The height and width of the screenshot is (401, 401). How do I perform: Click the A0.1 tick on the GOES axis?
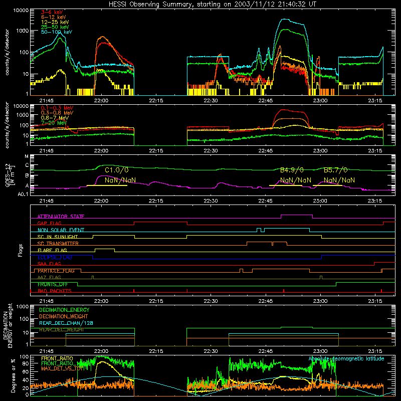point(23,194)
